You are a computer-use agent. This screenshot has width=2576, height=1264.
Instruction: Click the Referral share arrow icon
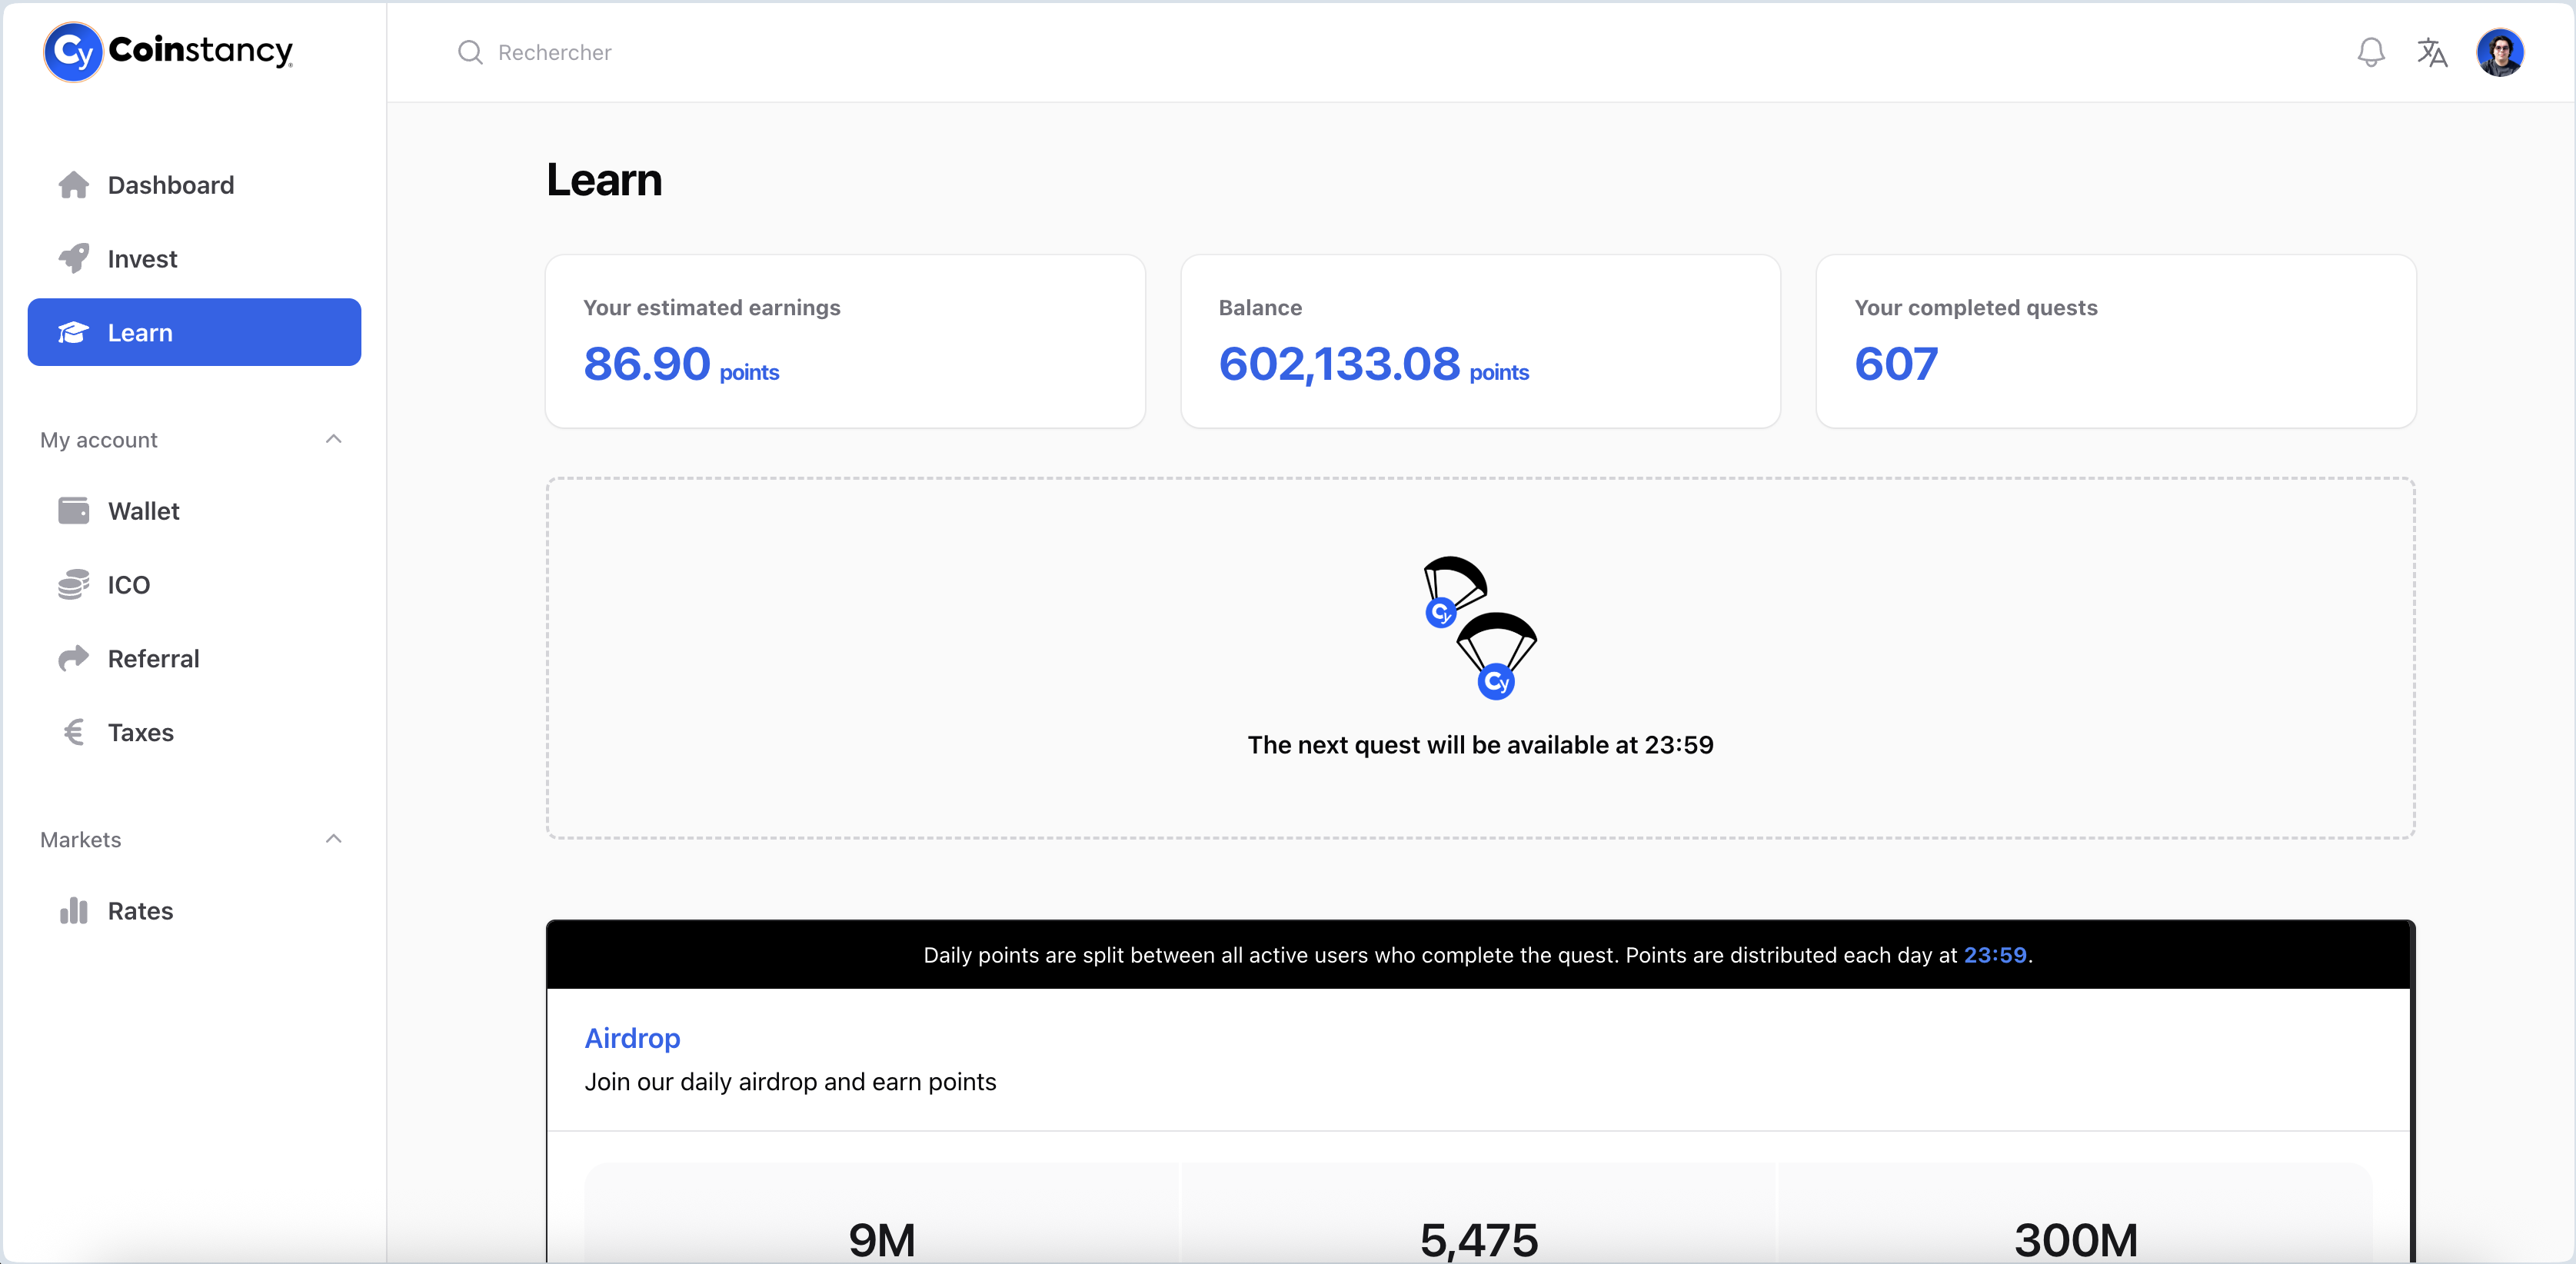click(73, 658)
